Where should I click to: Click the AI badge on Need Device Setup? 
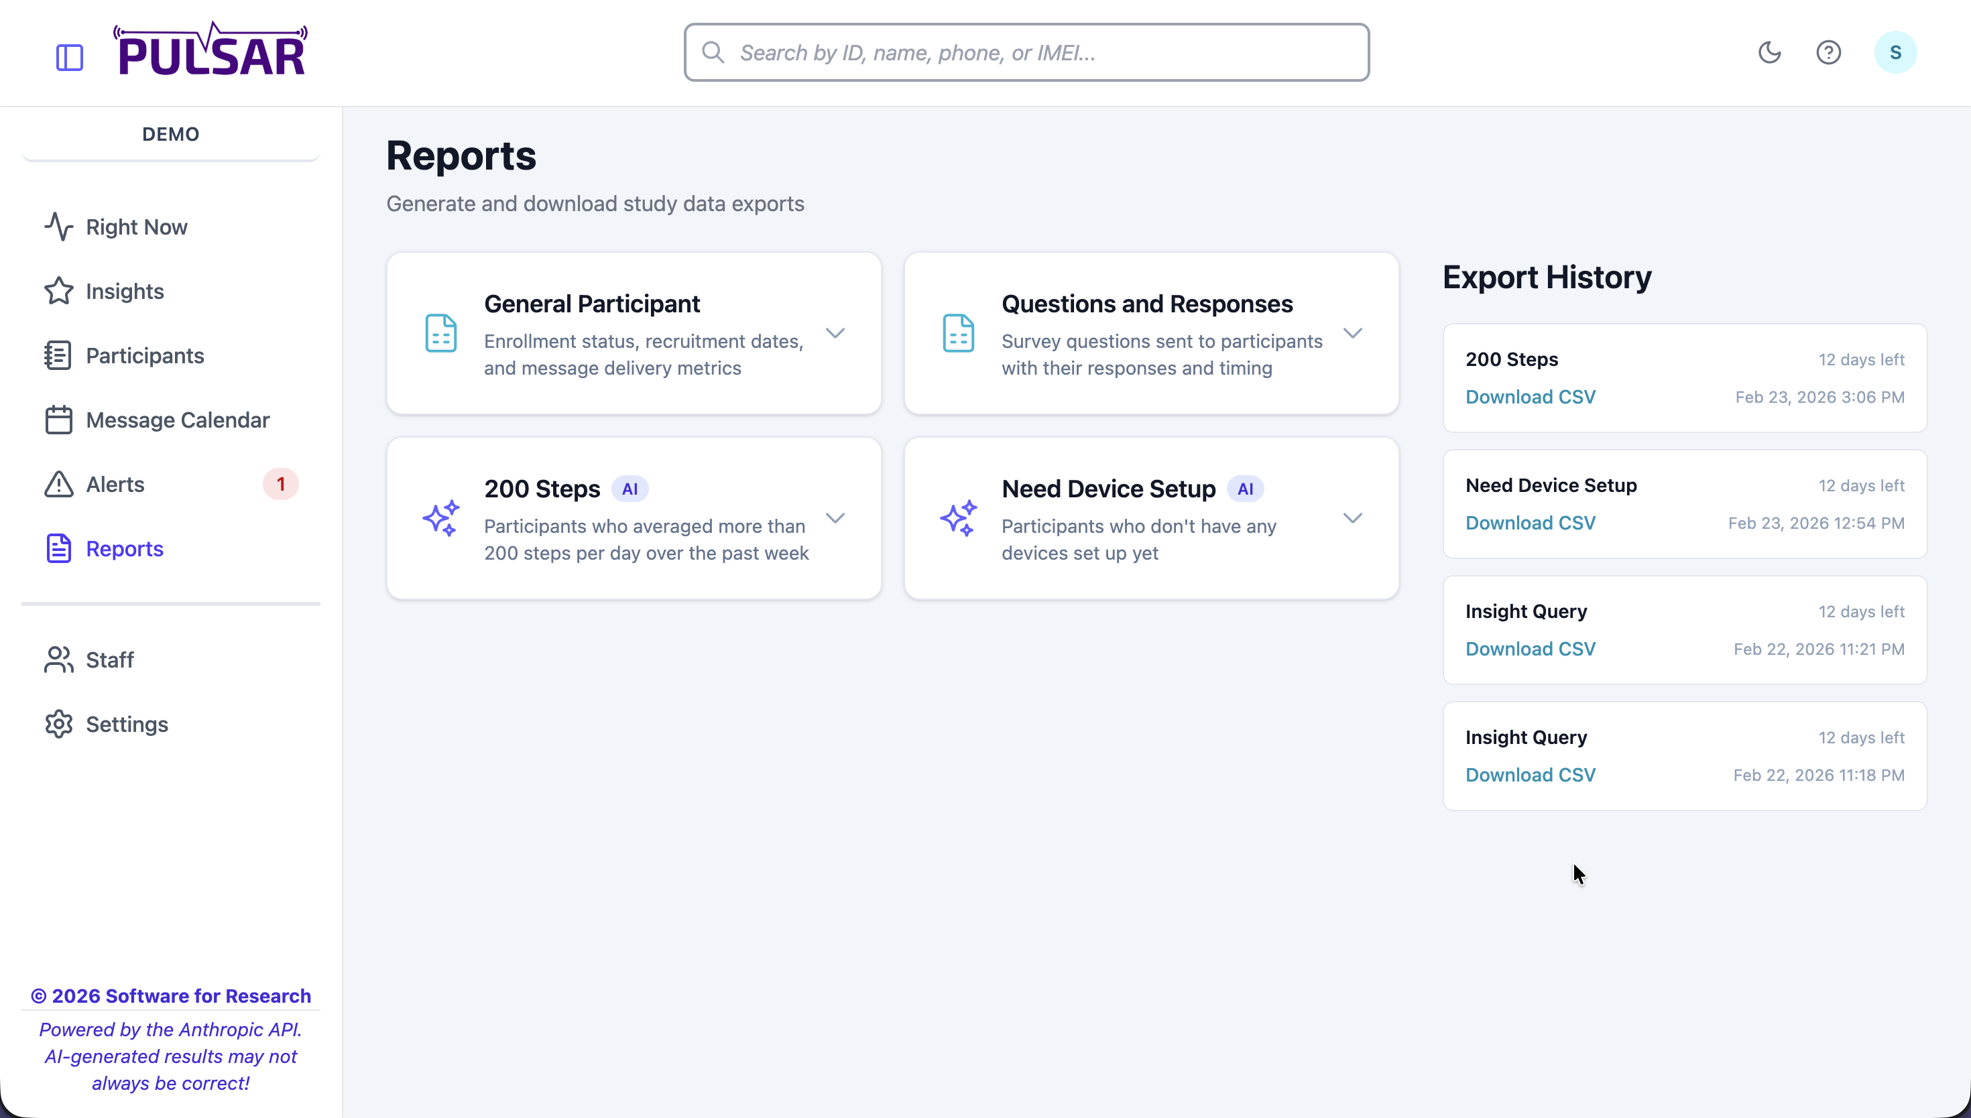1245,489
